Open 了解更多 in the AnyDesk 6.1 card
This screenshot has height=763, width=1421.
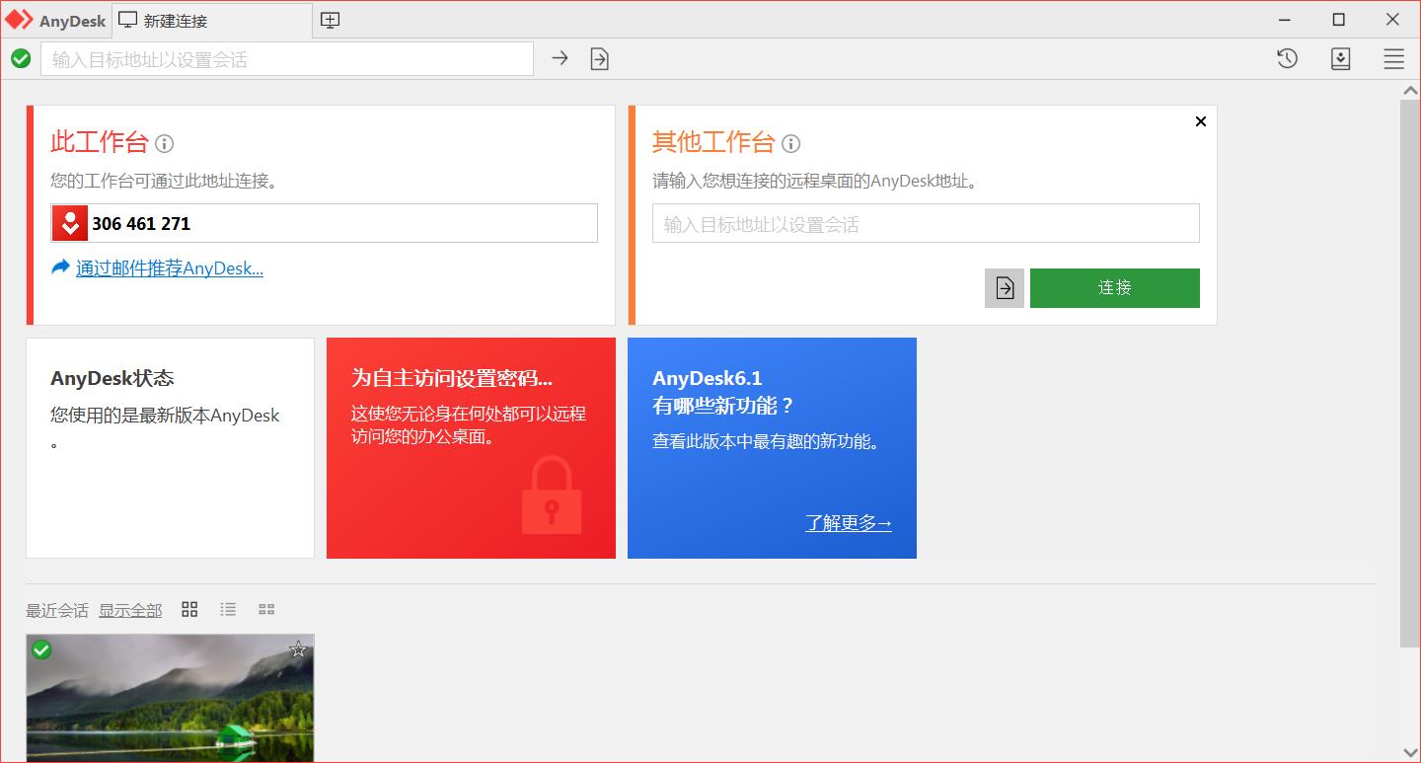coord(847,523)
